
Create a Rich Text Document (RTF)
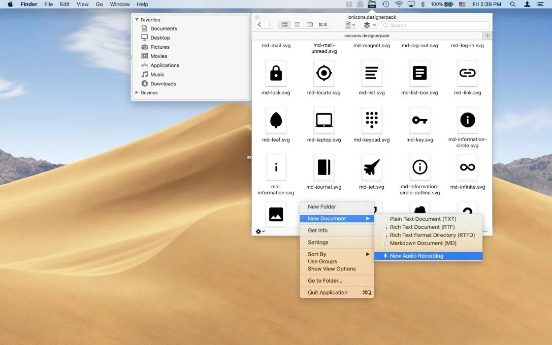coord(429,227)
